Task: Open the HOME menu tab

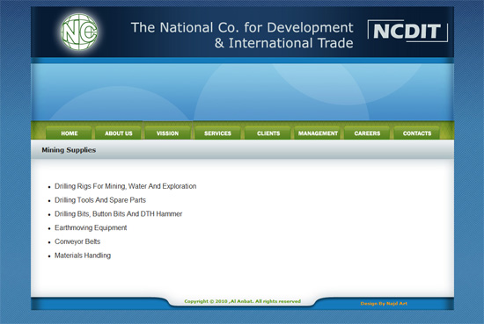Action: point(70,133)
